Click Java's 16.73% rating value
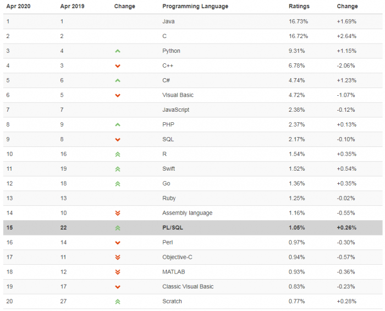Viewport: 385px width, 311px height. tap(298, 21)
